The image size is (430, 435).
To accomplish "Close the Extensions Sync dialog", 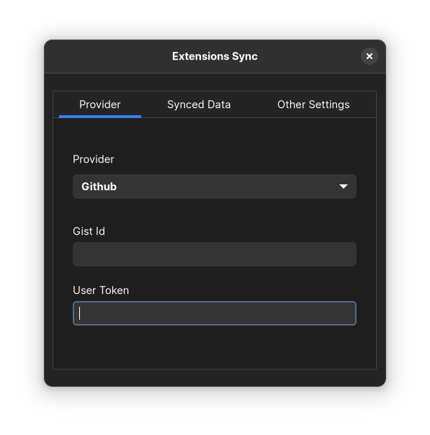I will (x=369, y=56).
